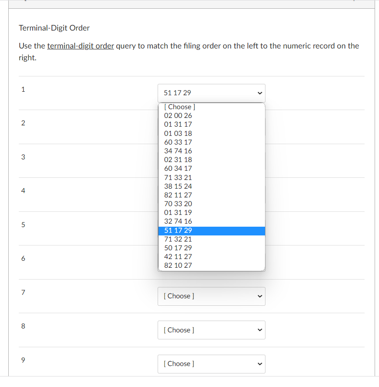
Task: Click the row number 1 label
Action: point(23,89)
